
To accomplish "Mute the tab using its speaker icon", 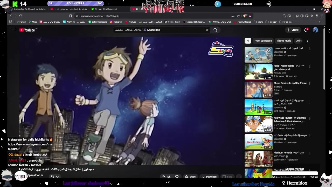I will (x=137, y=9).
